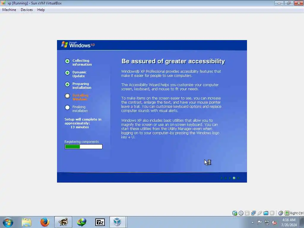Click the Dynamic Update step indicator
The image size is (304, 228).
point(67,73)
